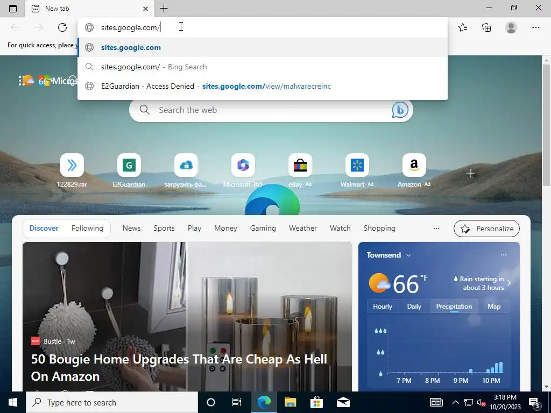This screenshot has width=551, height=413.
Task: Show hidden tray icons chevron
Action: [x=455, y=402]
